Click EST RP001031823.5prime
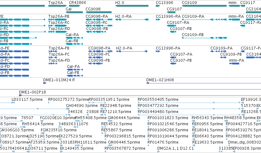Image resolution: width=261 pixels, height=153 pixels. click(168, 118)
